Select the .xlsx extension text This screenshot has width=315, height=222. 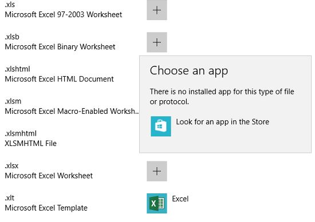[11, 166]
